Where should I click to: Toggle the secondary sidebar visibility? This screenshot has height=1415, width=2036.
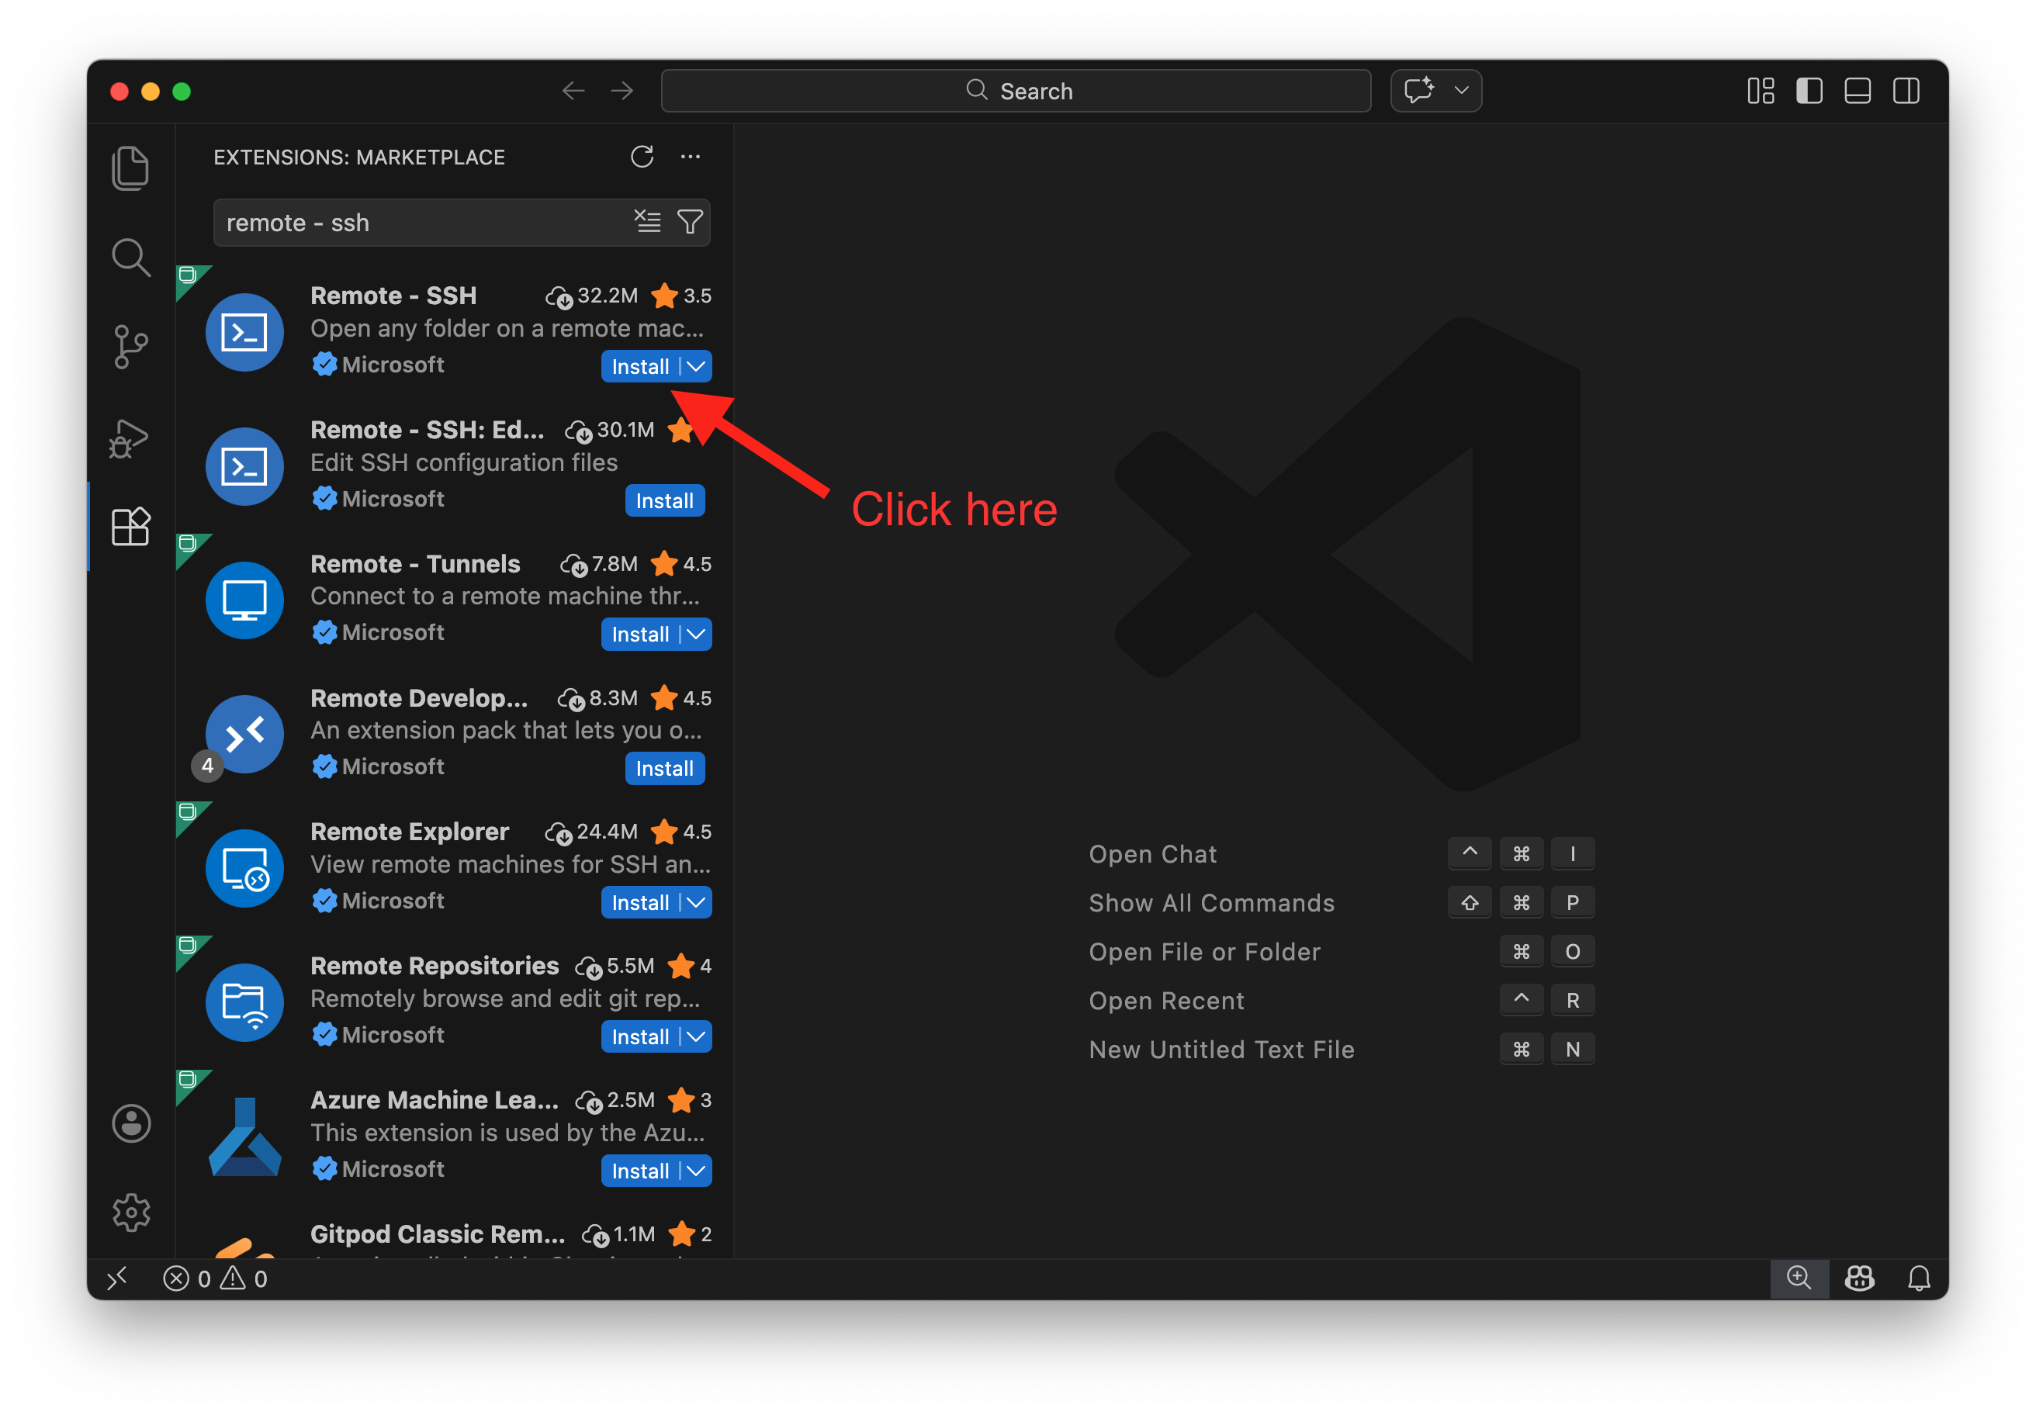(1906, 91)
